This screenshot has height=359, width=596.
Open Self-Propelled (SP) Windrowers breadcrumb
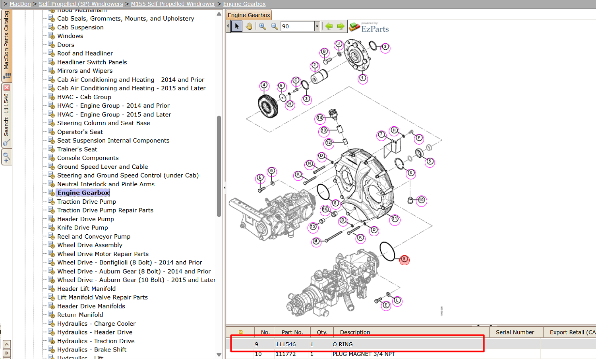[81, 4]
